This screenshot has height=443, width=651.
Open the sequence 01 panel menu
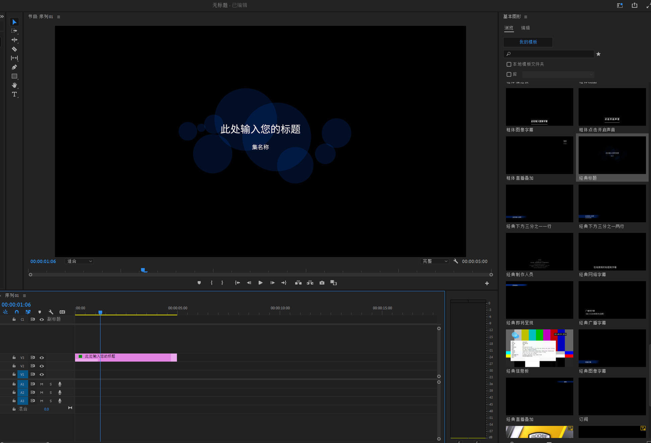24,296
